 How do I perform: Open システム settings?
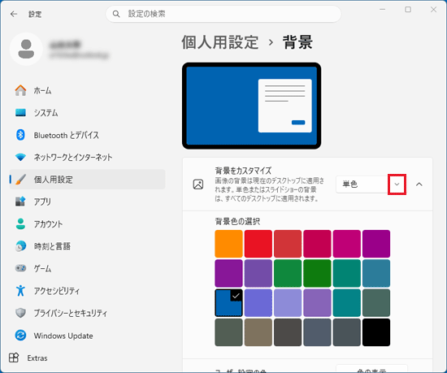[87, 113]
